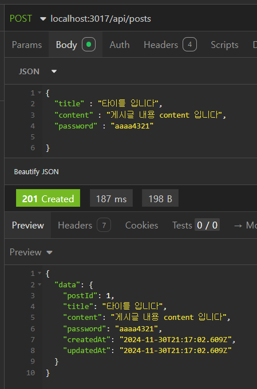This screenshot has width=257, height=389.
Task: Open the JSON body type dropdown
Action: tap(38, 71)
